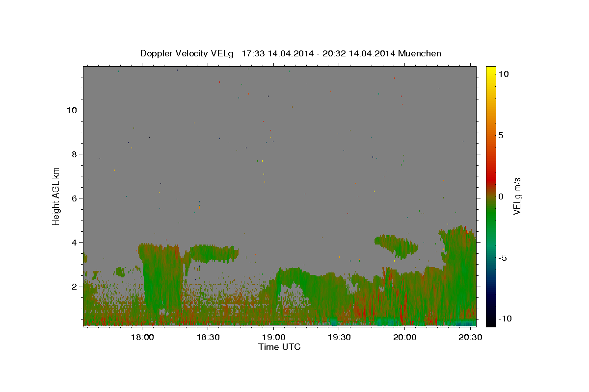
Task: Click the height axis label 2
Action: tap(75, 286)
